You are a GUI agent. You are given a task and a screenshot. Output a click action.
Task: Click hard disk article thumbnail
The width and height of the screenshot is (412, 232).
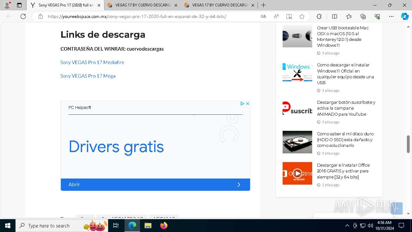pyautogui.click(x=297, y=142)
